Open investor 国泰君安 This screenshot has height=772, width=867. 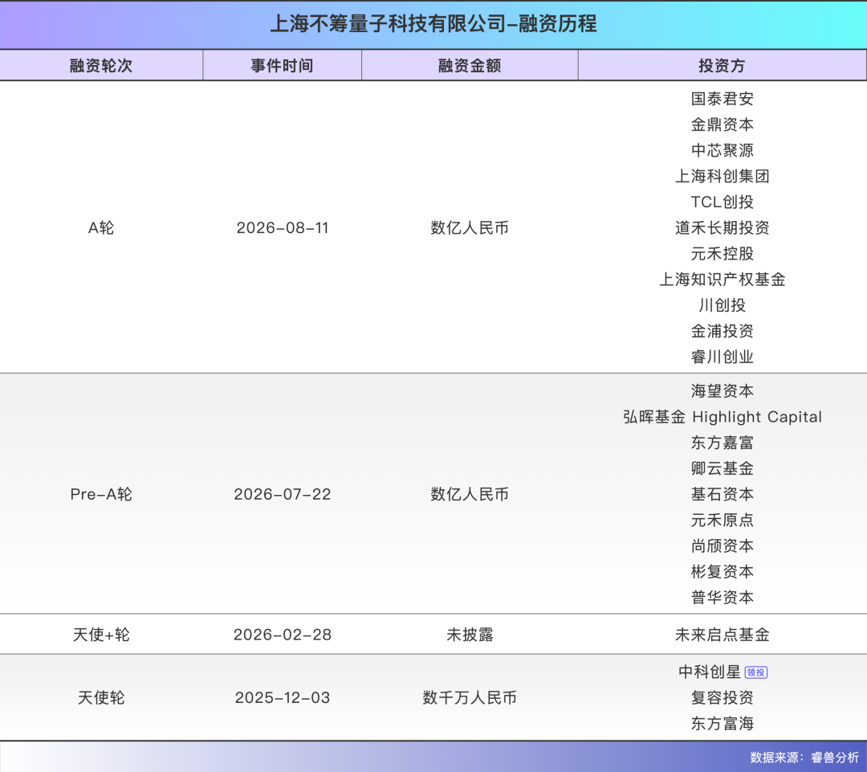(722, 99)
